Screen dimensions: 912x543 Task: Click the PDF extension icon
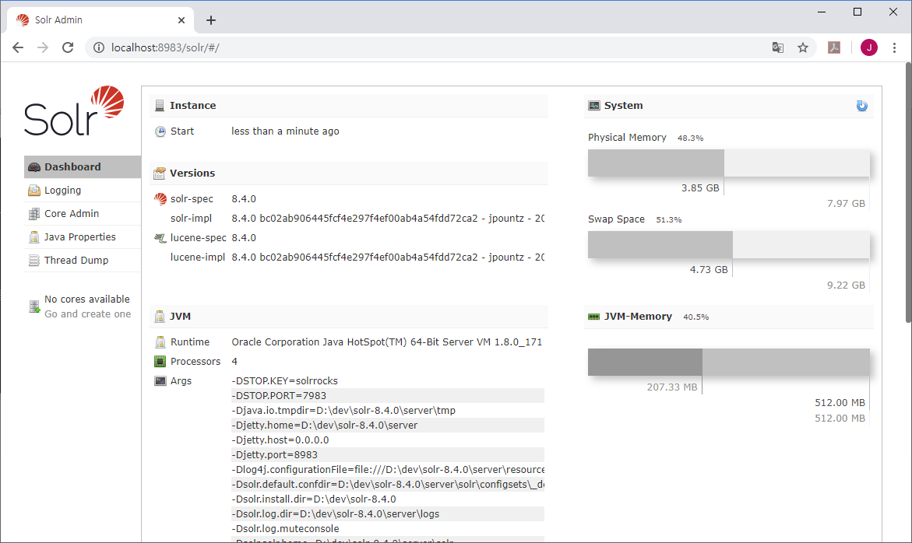(834, 47)
